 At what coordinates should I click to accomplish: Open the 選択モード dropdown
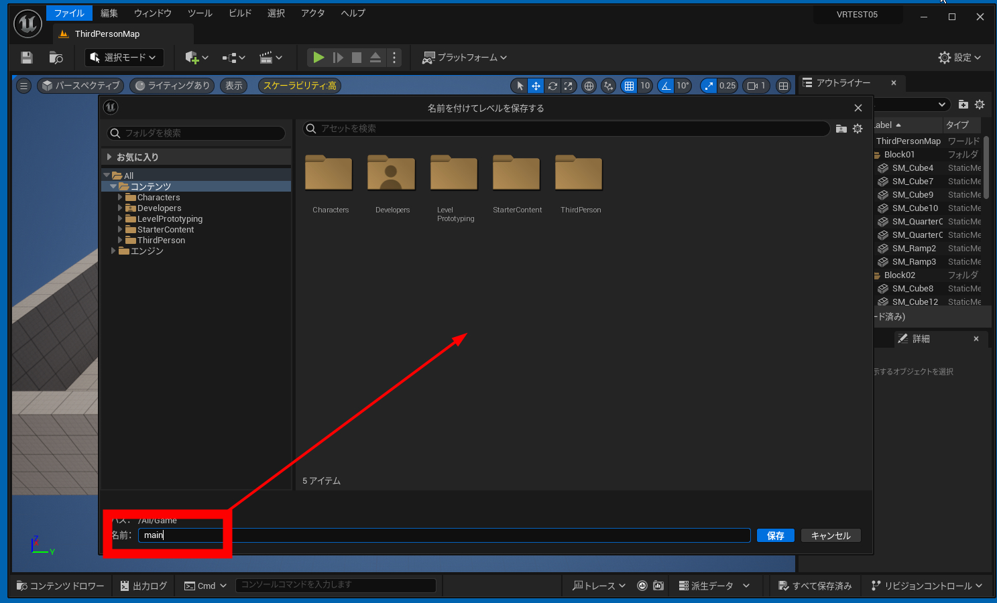(x=123, y=58)
